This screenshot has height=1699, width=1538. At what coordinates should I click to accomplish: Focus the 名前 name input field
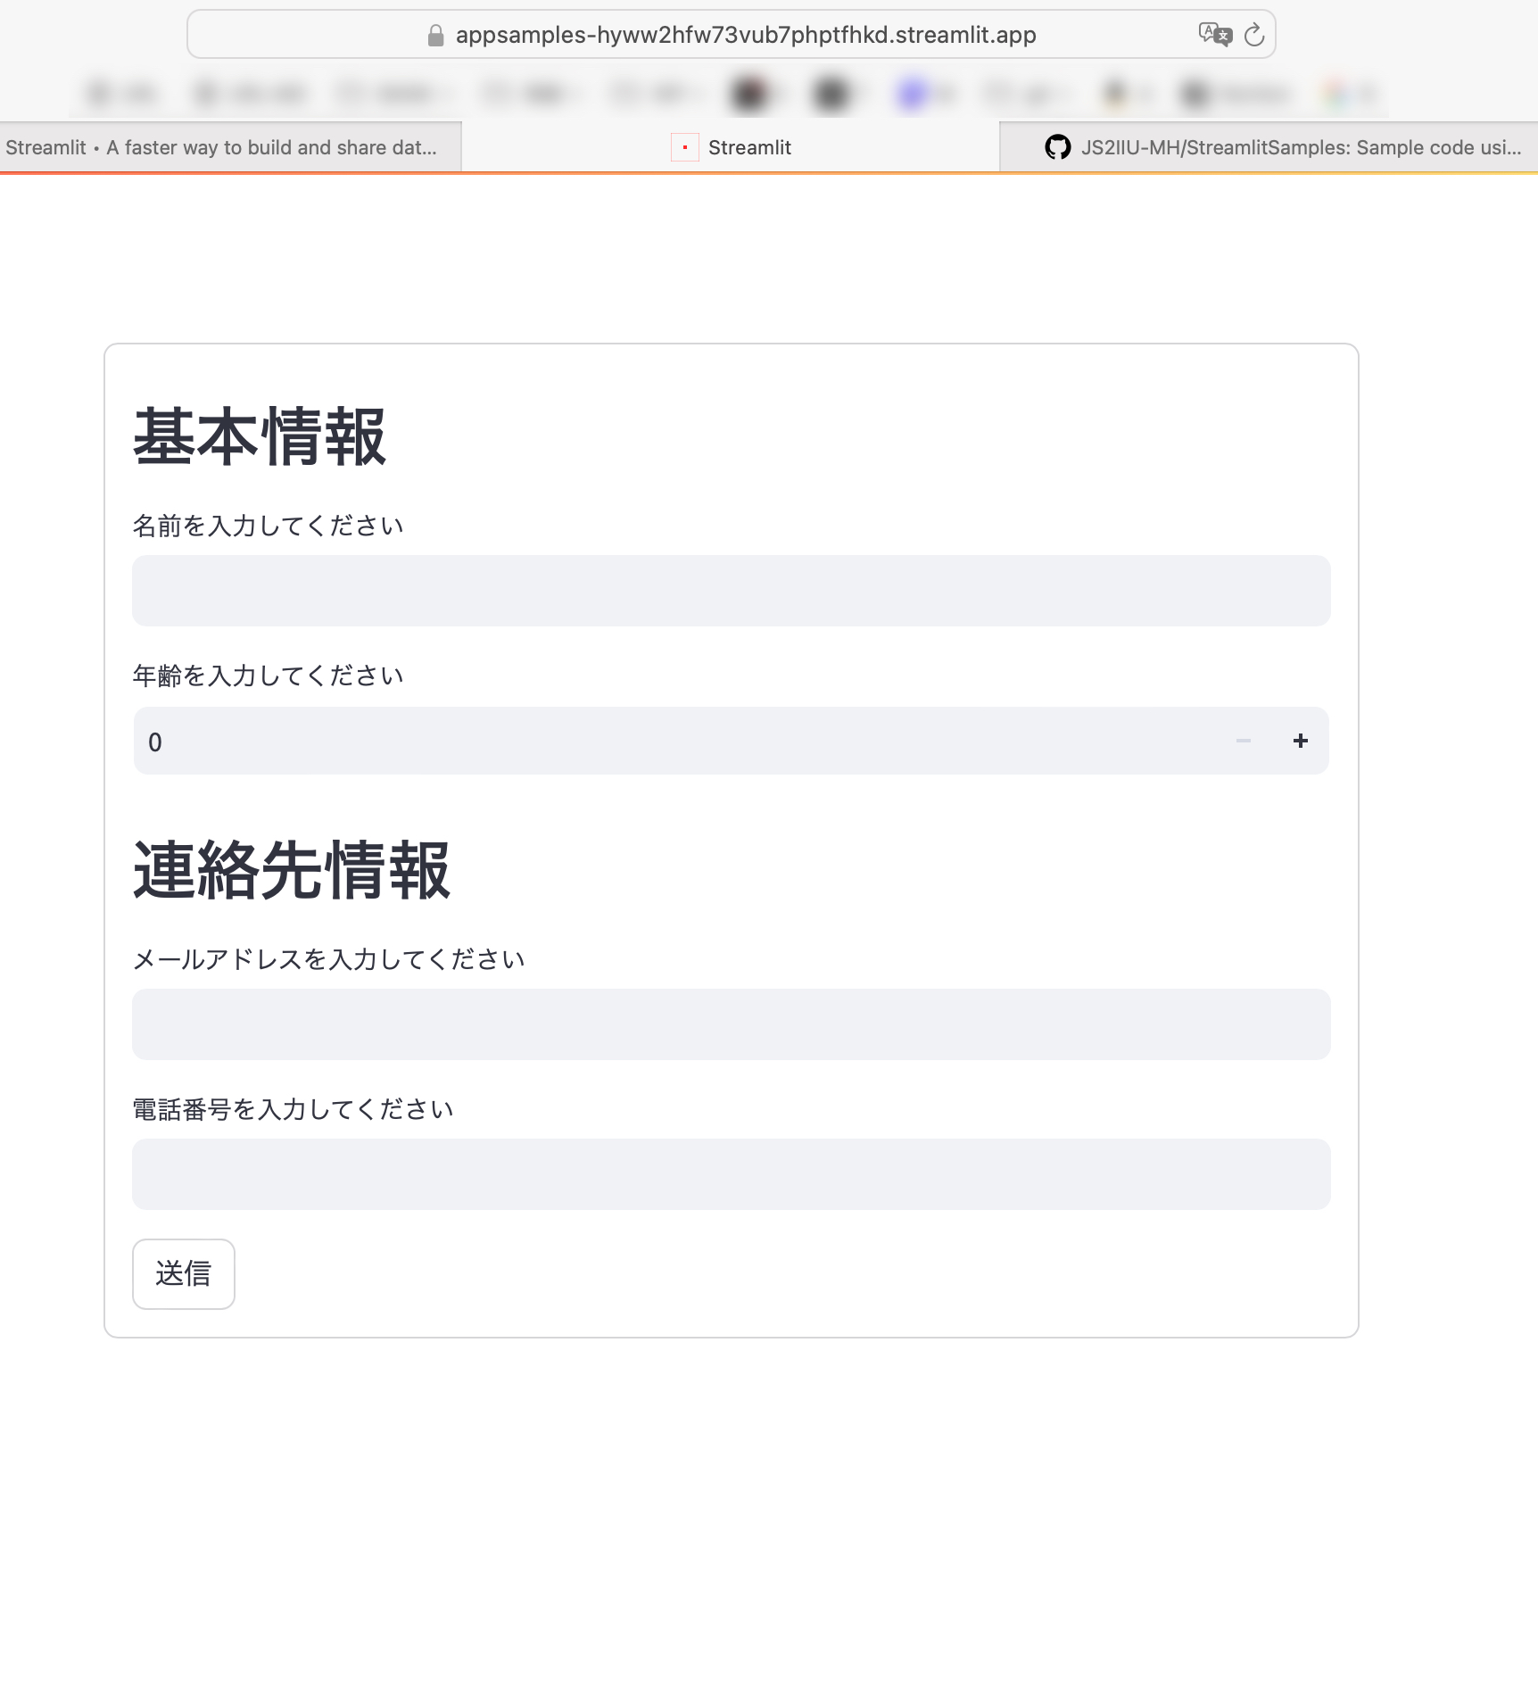pos(731,590)
